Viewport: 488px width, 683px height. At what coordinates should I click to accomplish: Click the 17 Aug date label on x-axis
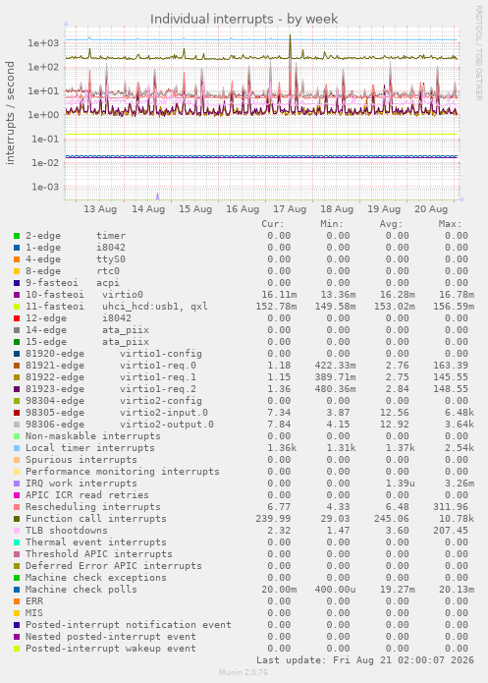[x=290, y=209]
